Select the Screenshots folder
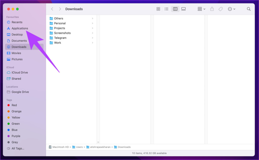 (72, 33)
